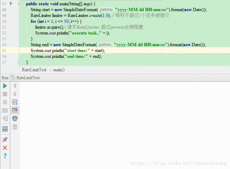Close Run tab with red X
230x169 pixels.
coord(5,148)
